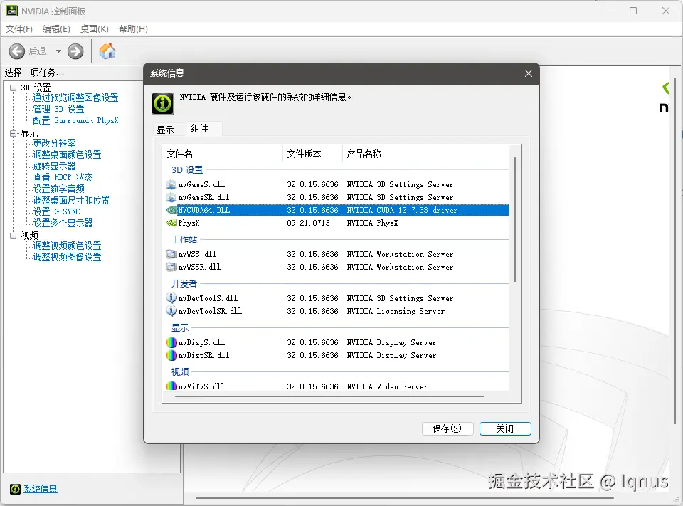Viewport: 683px width, 506px height.
Task: Select the nvWSSR.dll file name
Action: [199, 267]
